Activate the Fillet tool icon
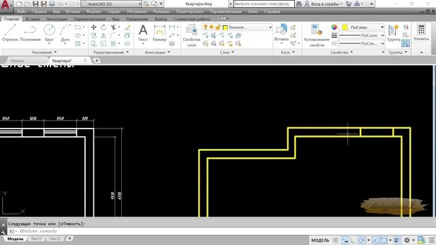Viewport: 436px width, 245px height. click(113, 35)
